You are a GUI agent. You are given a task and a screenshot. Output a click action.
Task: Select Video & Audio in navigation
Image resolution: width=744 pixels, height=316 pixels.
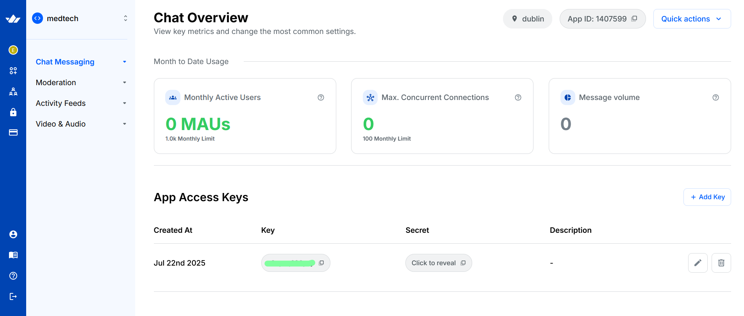[80, 124]
